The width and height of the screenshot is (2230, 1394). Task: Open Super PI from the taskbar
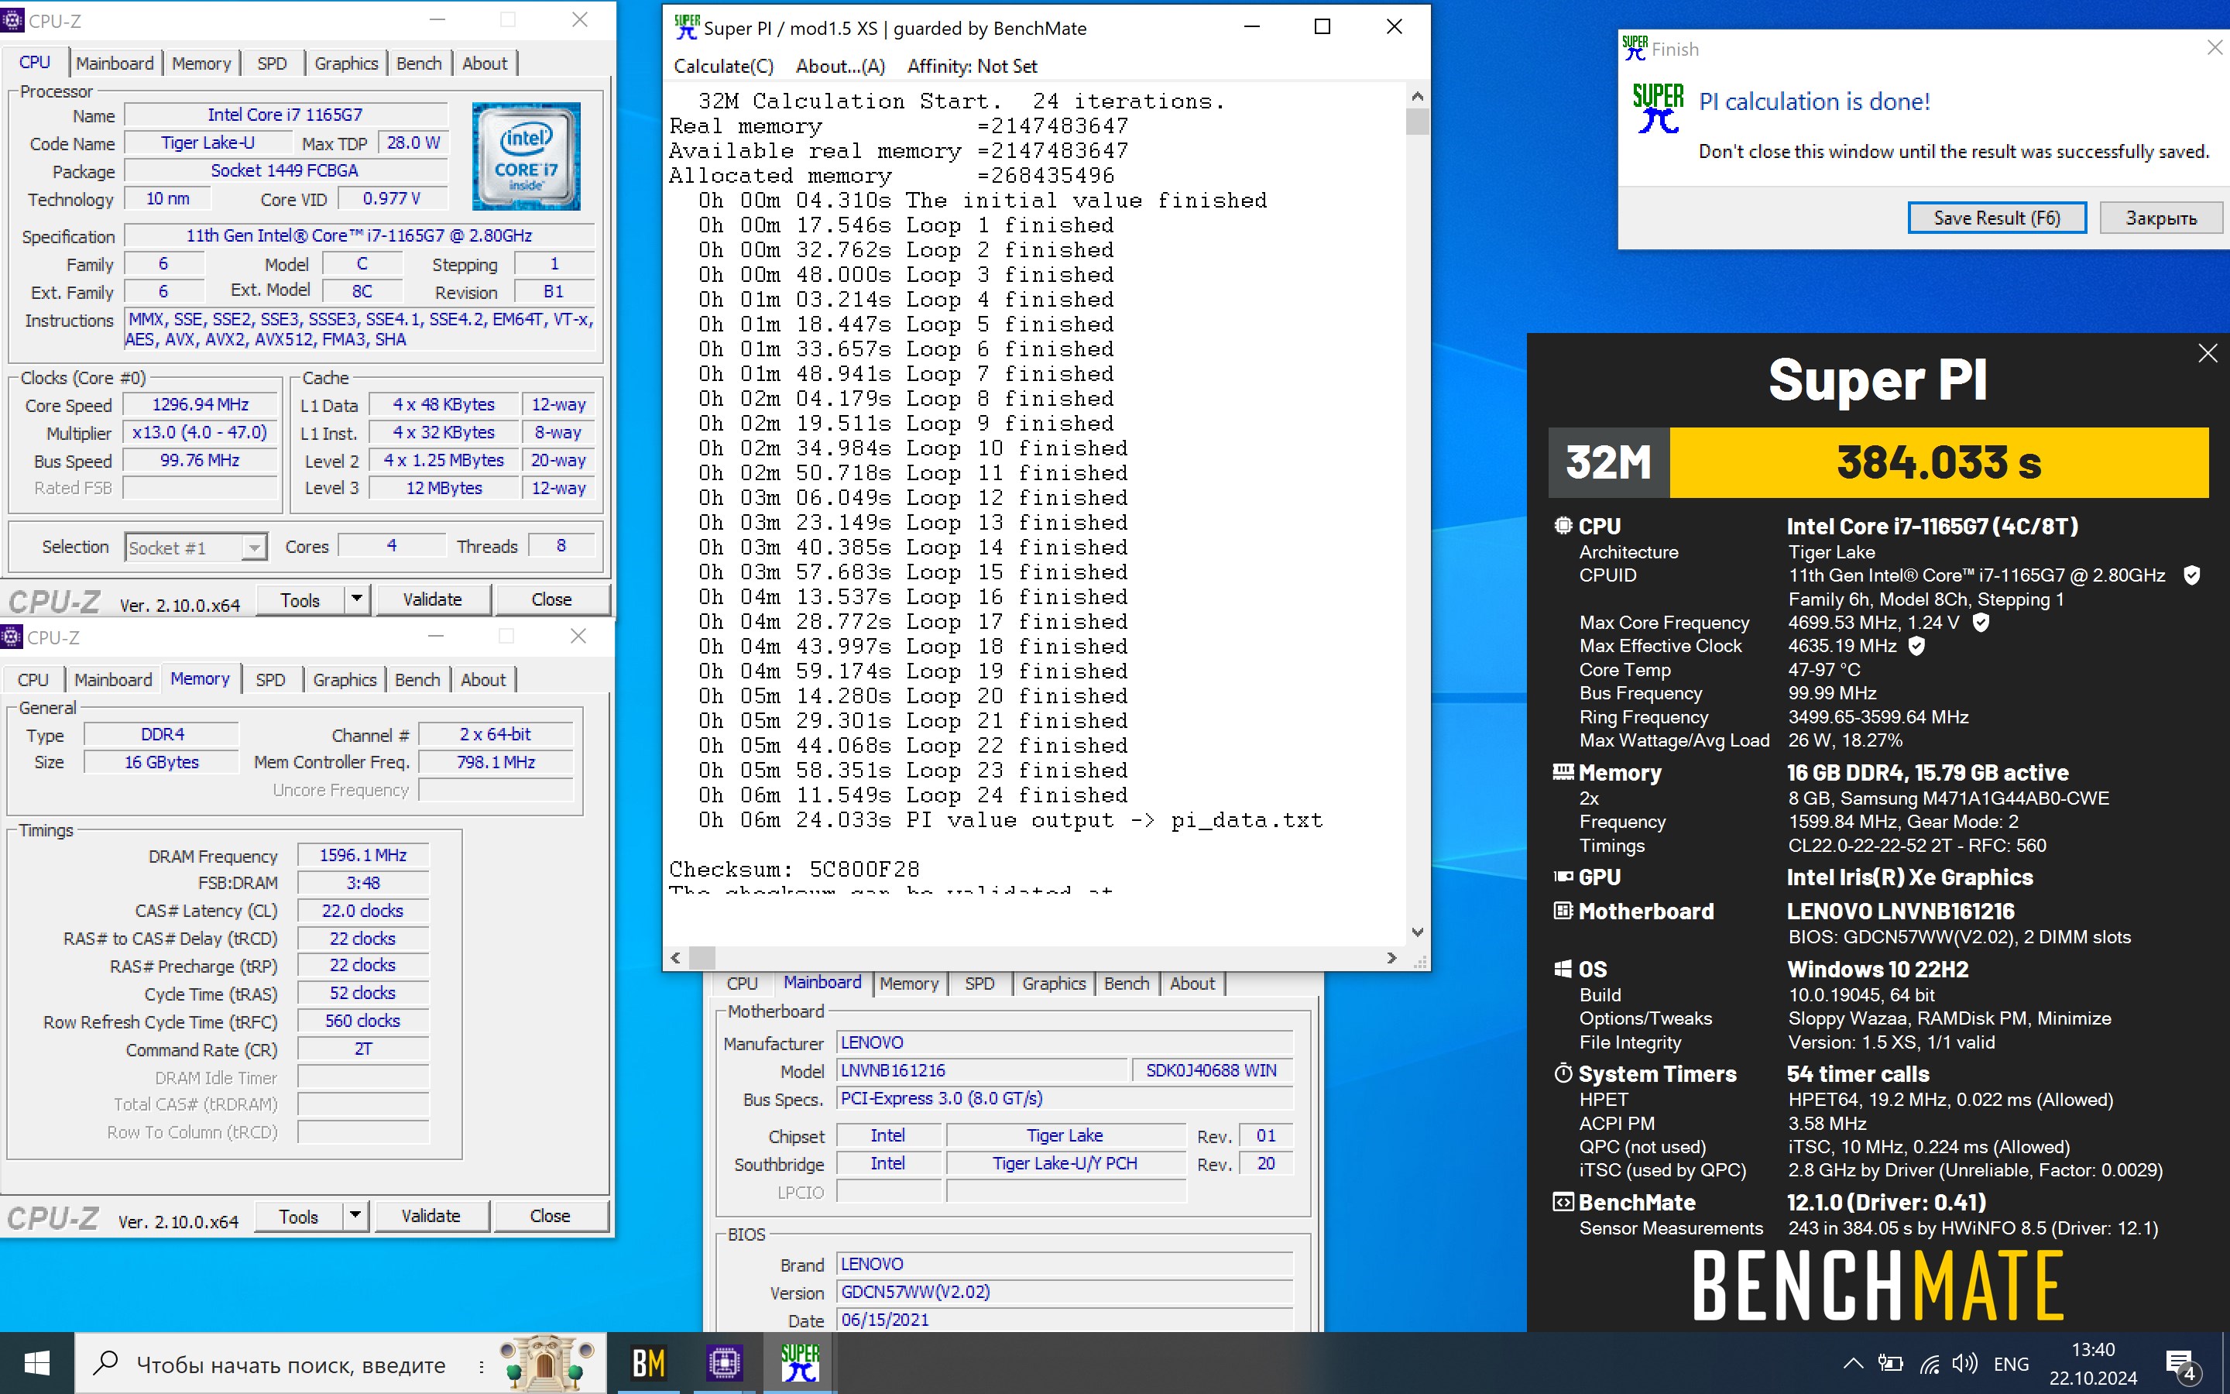coord(800,1363)
